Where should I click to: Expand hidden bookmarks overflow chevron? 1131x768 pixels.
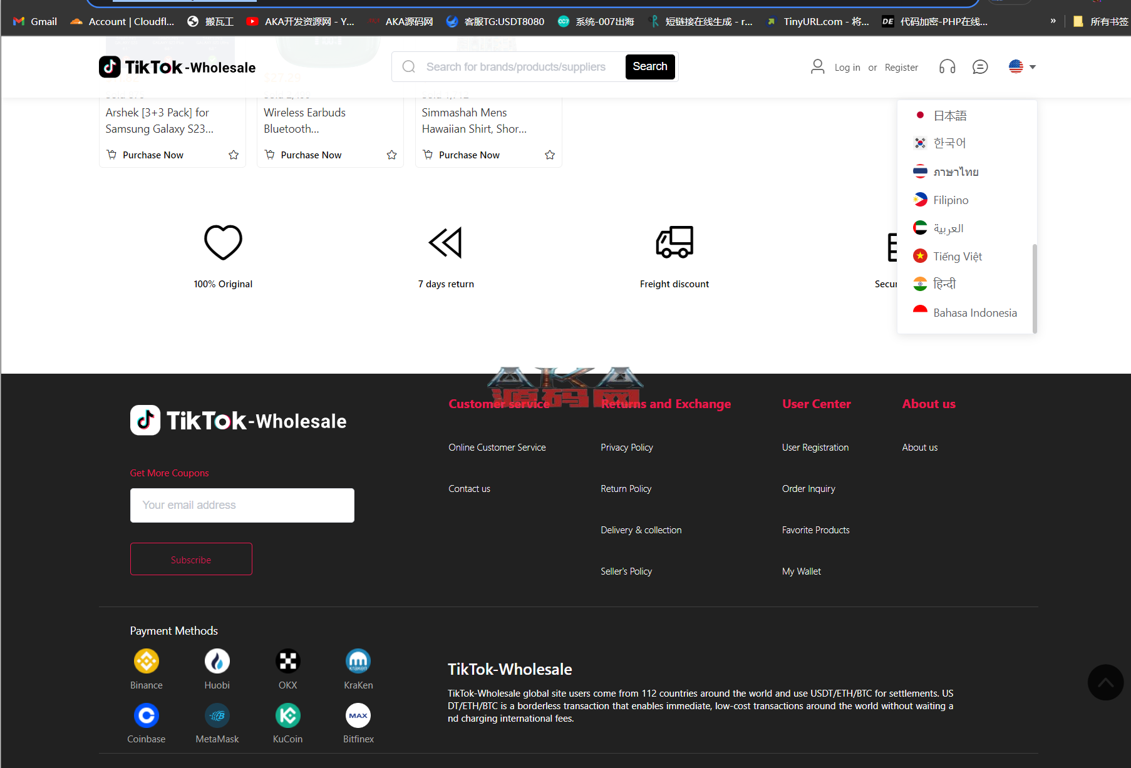[x=1053, y=21]
